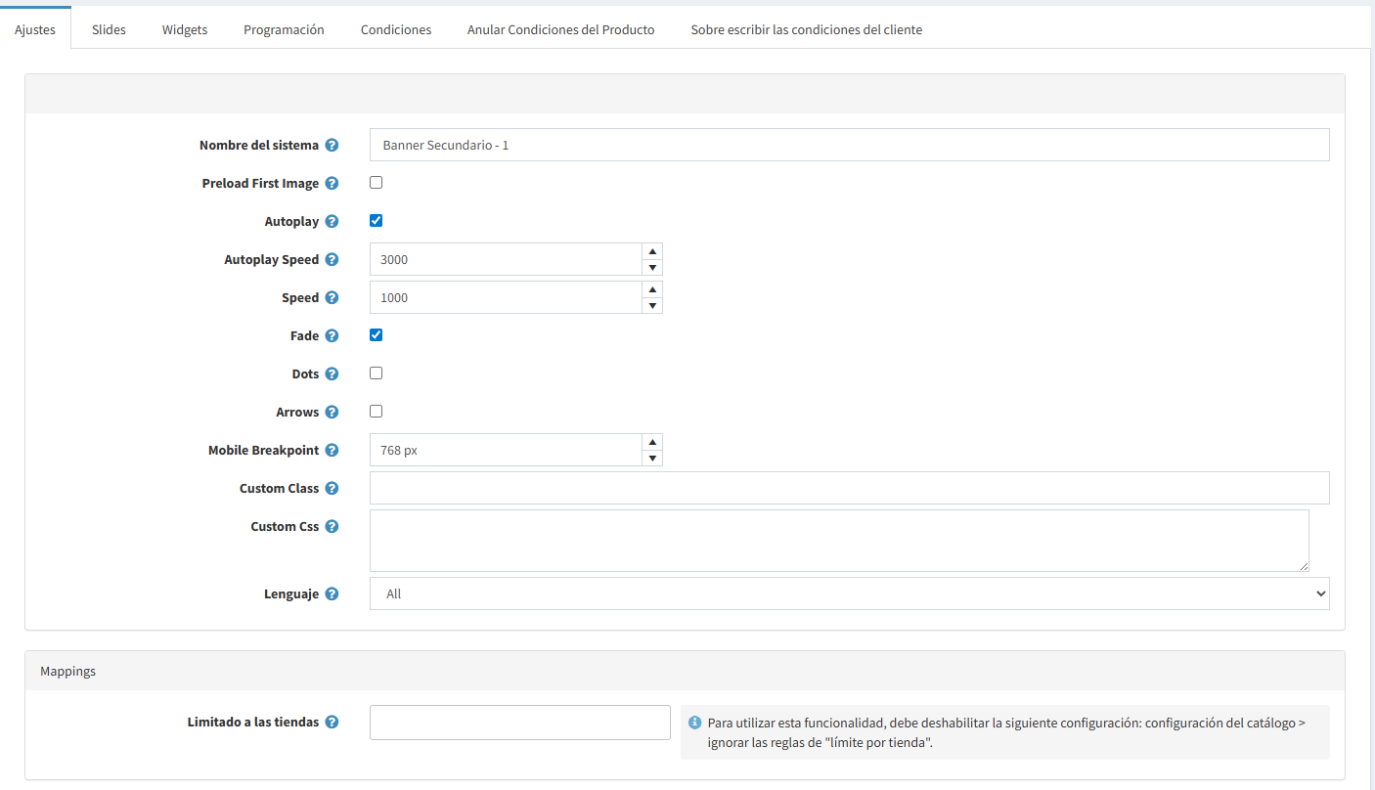Click the Autoplay Speed help icon

(x=332, y=260)
